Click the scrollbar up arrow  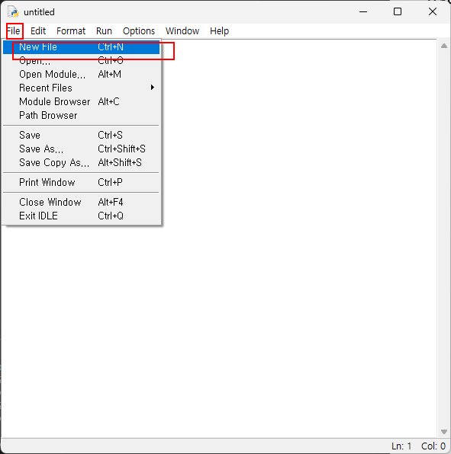443,46
